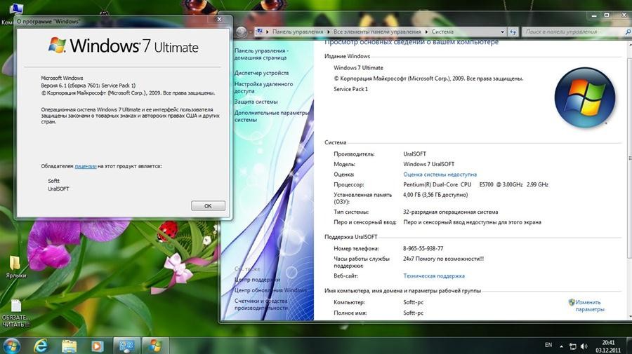Click Оценка системы недоступна link
This screenshot has width=632, height=354.
440,175
